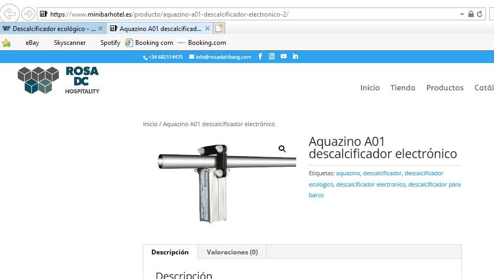Click the favorites star icon
The image size is (494, 279).
(6, 43)
